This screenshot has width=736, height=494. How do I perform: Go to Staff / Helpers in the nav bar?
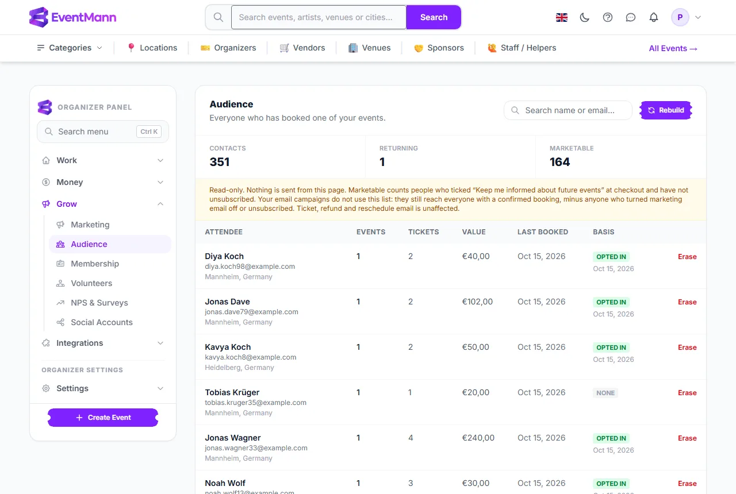(x=522, y=48)
